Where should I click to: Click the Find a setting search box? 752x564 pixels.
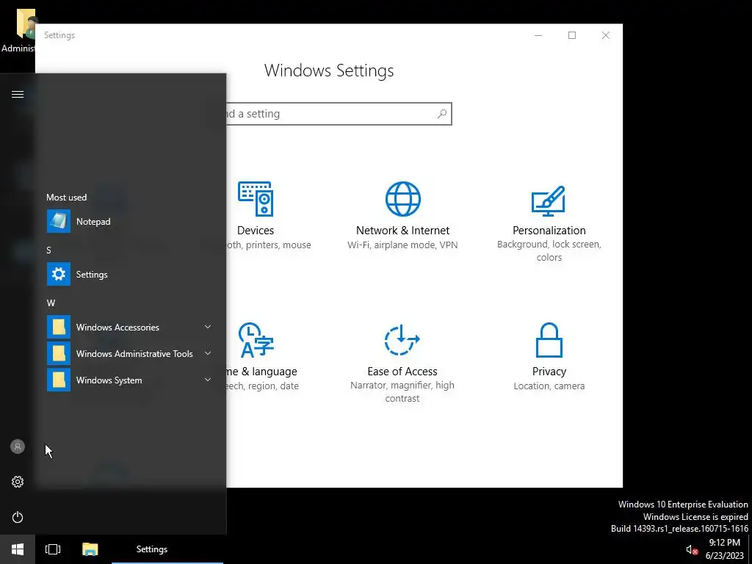point(339,114)
